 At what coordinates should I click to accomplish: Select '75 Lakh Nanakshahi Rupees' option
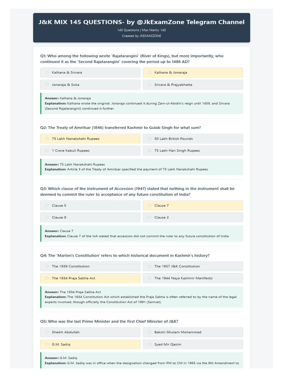[x=90, y=138]
